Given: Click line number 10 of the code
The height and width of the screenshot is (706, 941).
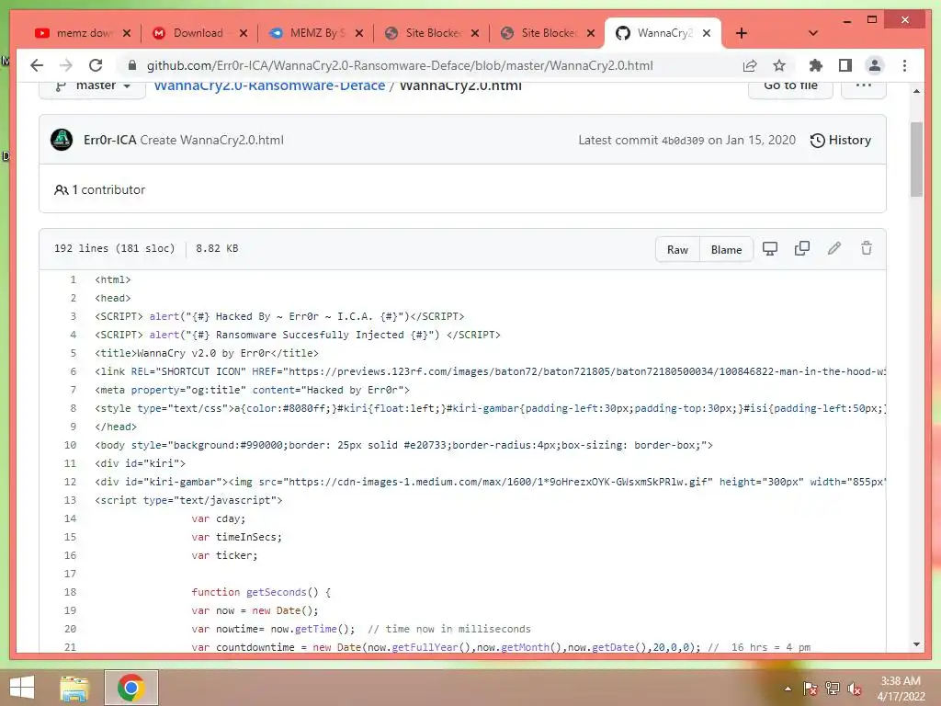Looking at the screenshot, I should click(70, 445).
